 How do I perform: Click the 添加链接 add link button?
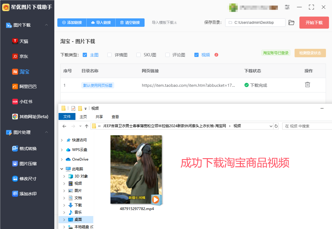72,23
